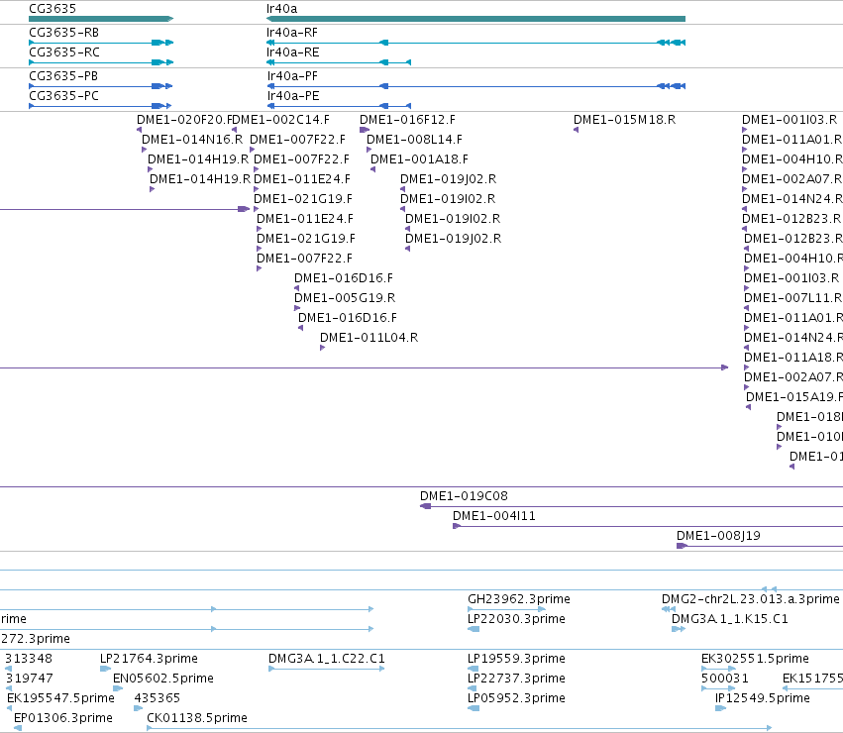This screenshot has height=733, width=843.
Task: Select the DME1-008L14.F feature label
Action: coord(414,140)
